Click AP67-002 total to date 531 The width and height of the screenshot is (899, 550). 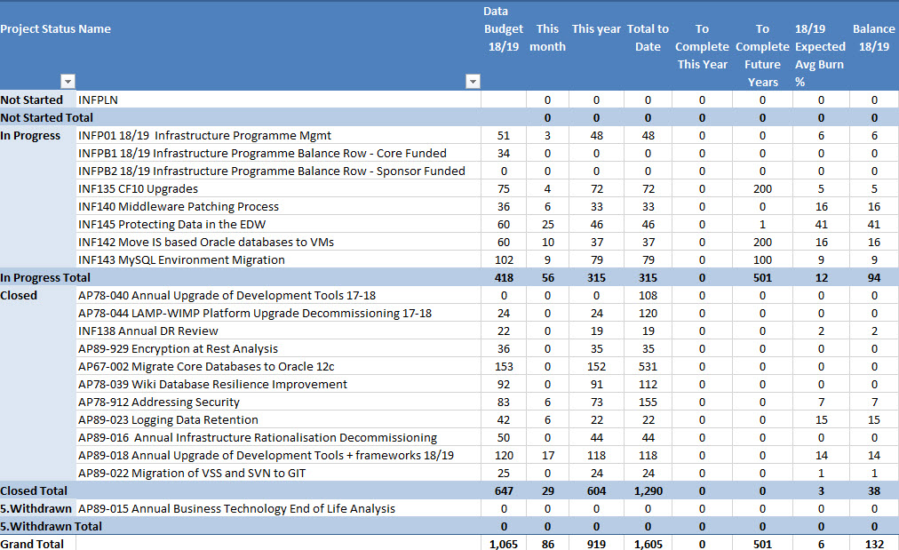click(648, 366)
